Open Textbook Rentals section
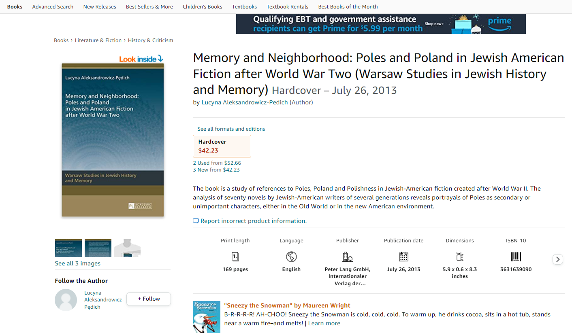572x333 pixels. [x=288, y=6]
